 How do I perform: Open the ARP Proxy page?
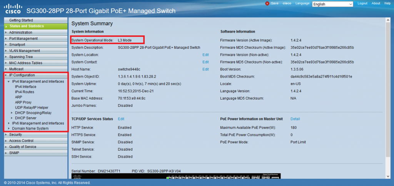click(23, 102)
